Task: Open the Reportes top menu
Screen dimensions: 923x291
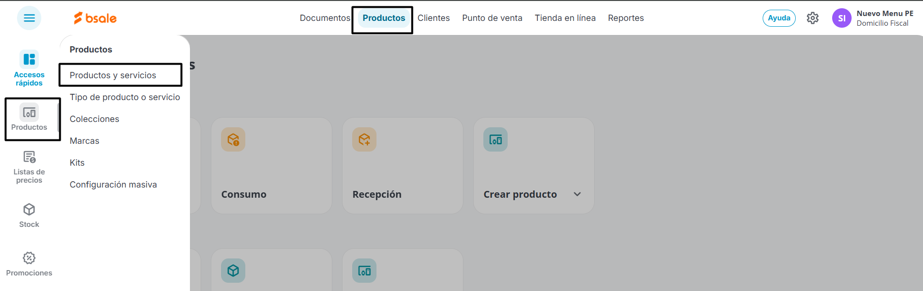Action: [626, 18]
